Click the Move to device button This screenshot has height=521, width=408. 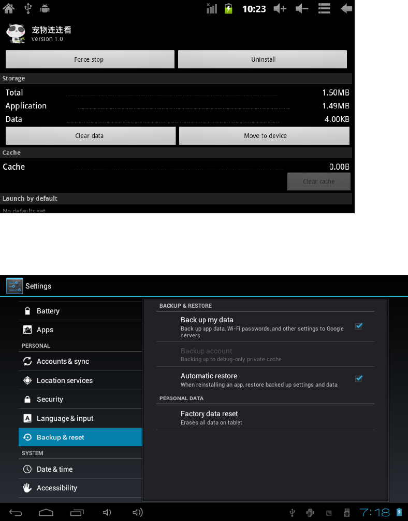click(x=264, y=135)
